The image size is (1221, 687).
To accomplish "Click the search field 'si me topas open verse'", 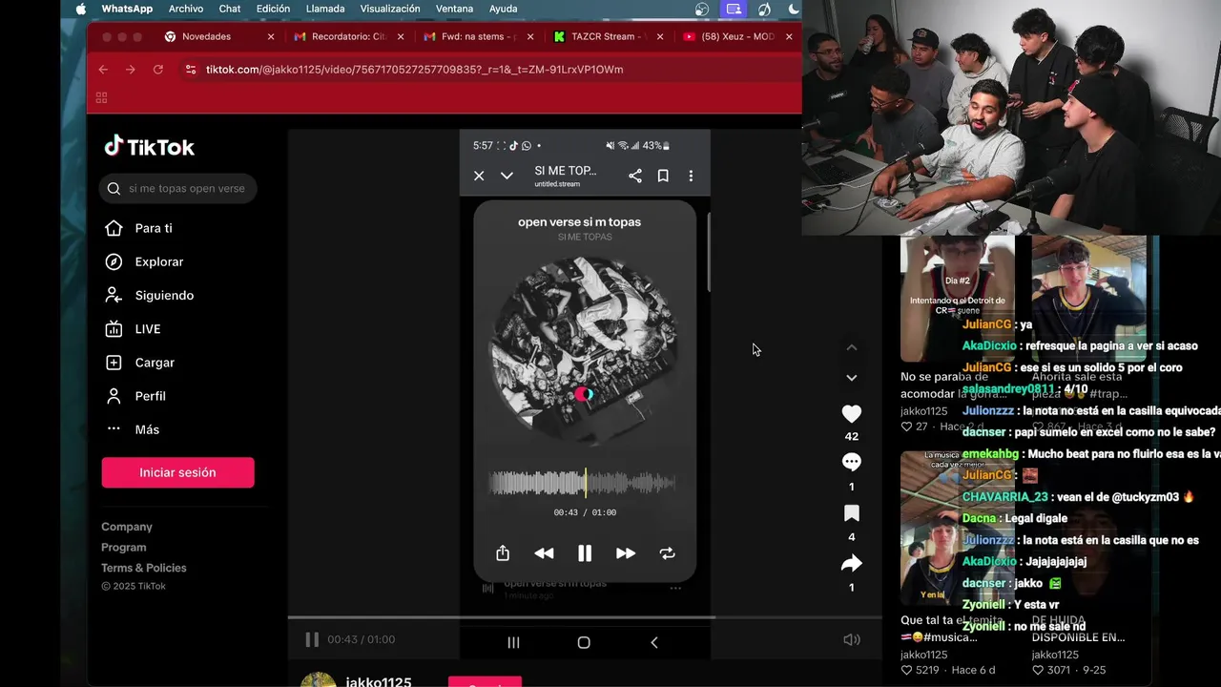I will [x=177, y=188].
